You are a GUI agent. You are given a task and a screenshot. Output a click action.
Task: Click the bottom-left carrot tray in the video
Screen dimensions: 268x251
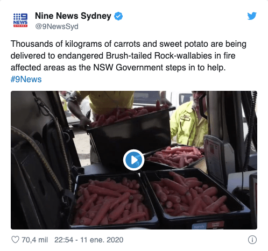112,200
